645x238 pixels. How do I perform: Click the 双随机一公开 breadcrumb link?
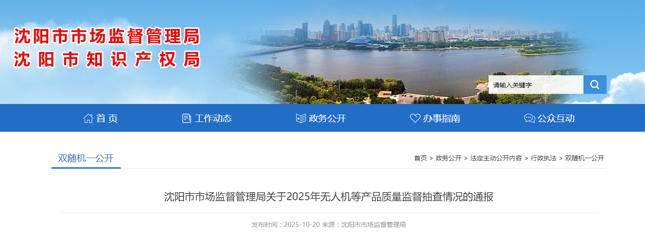tap(584, 158)
